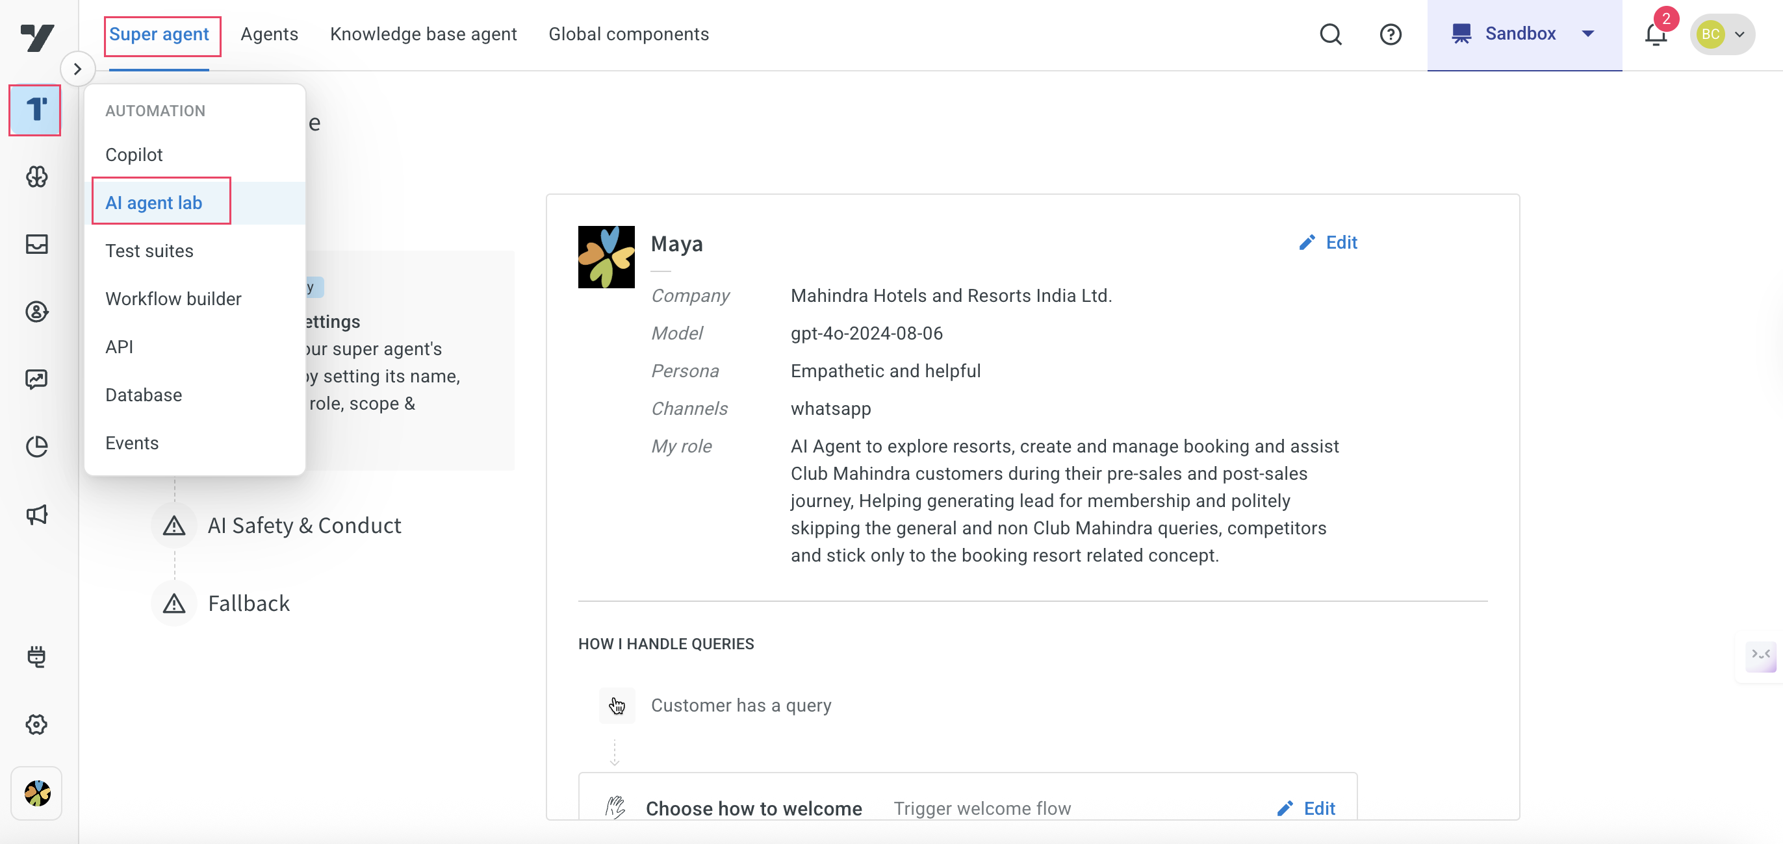Switch to the Global components tab
This screenshot has height=844, width=1783.
[x=628, y=34]
